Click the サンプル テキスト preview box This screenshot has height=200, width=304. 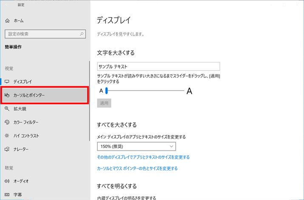click(x=159, y=66)
